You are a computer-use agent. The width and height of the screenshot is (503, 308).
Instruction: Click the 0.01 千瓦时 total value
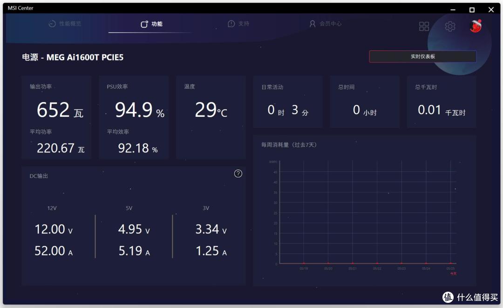pyautogui.click(x=442, y=110)
